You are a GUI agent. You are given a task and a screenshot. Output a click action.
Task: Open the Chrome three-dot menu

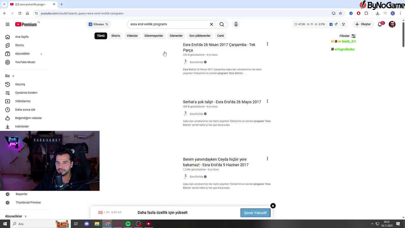[400, 13]
